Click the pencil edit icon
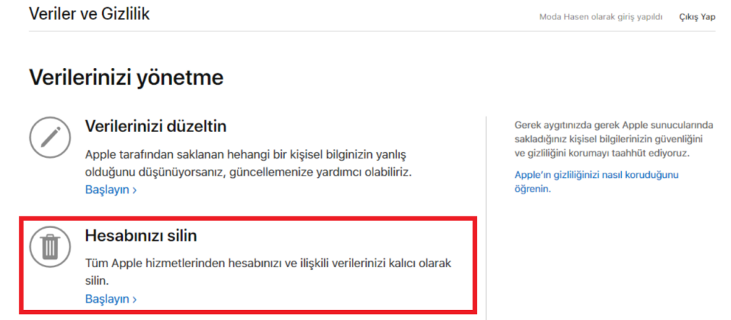This screenshot has height=320, width=731. (50, 136)
